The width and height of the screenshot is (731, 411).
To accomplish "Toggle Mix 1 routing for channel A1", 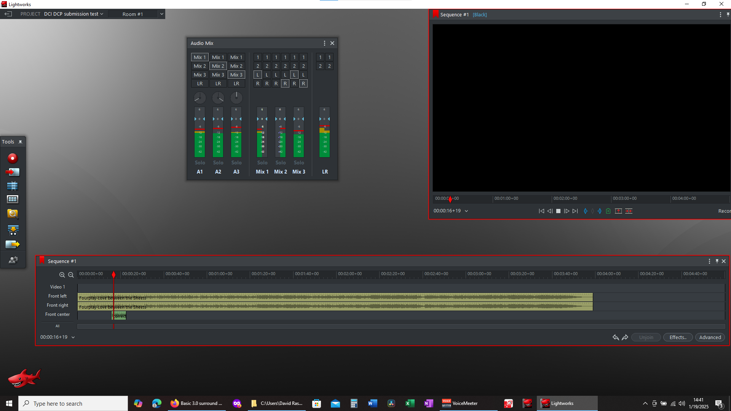I will [x=200, y=57].
